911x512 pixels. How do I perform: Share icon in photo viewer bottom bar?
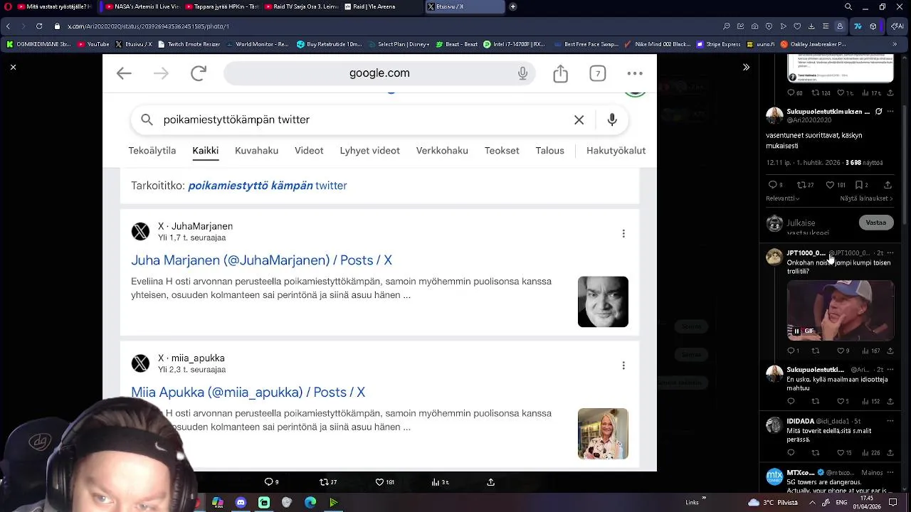tap(490, 482)
